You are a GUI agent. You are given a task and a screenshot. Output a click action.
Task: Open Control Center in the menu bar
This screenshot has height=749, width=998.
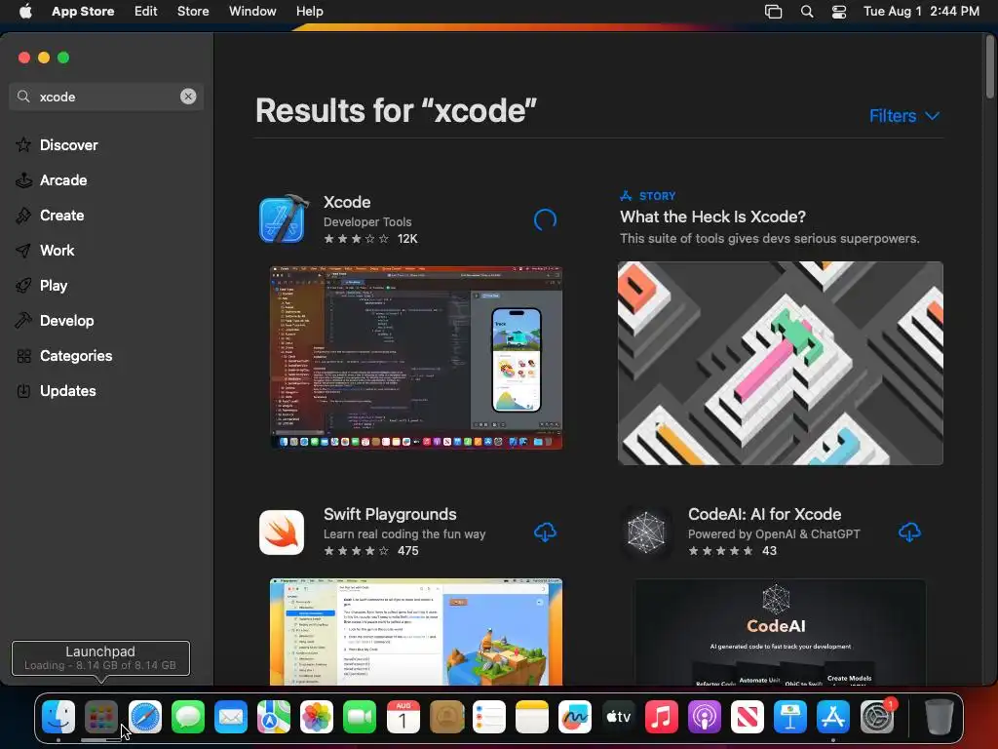coord(839,12)
